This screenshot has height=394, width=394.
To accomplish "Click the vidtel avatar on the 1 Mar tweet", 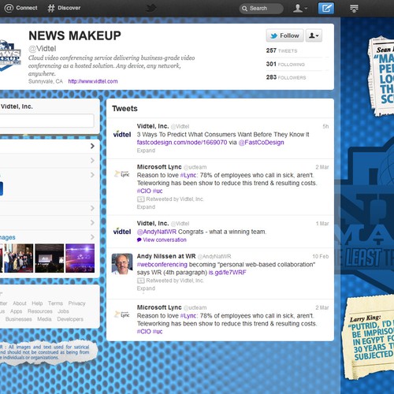I will [122, 232].
